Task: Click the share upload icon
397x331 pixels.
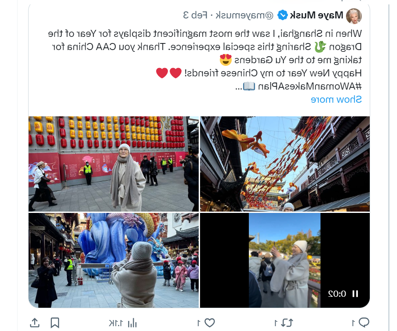Action: [x=35, y=323]
